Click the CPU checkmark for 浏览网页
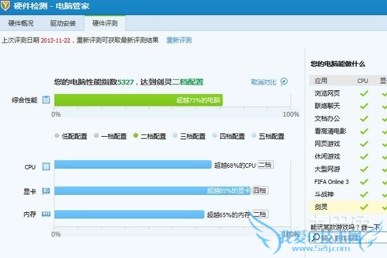 pos(364,94)
